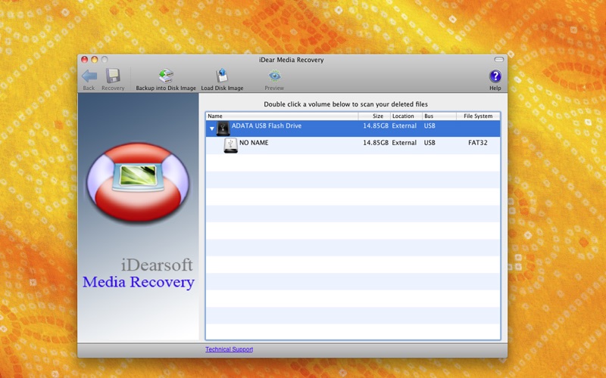The height and width of the screenshot is (378, 606).
Task: Click the Load Disk Image icon
Action: tap(222, 76)
